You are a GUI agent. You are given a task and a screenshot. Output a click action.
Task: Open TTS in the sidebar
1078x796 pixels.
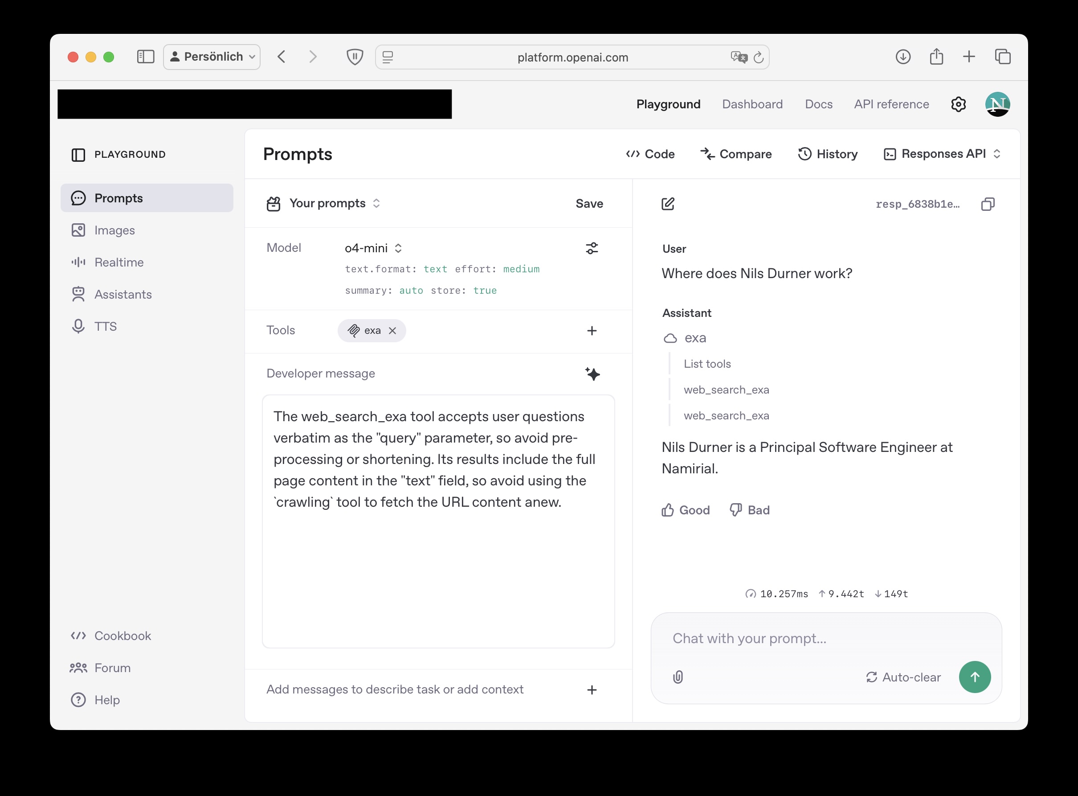click(x=147, y=326)
